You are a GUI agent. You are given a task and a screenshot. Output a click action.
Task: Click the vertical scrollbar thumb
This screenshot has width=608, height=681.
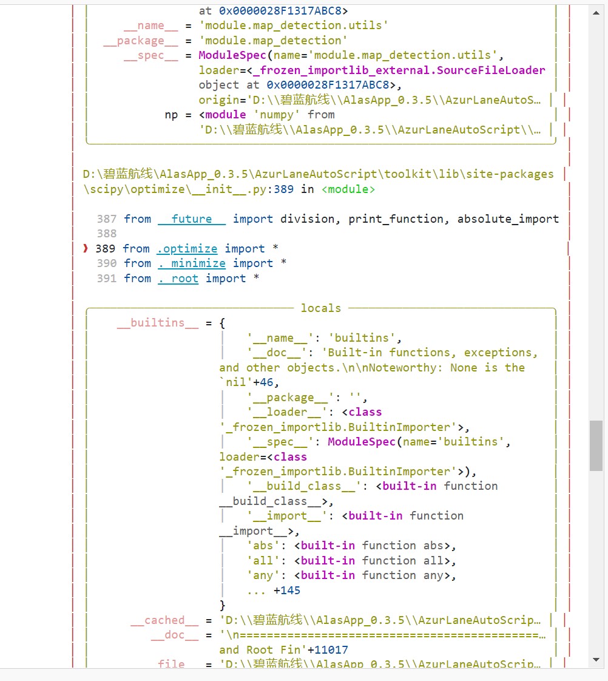(596, 446)
